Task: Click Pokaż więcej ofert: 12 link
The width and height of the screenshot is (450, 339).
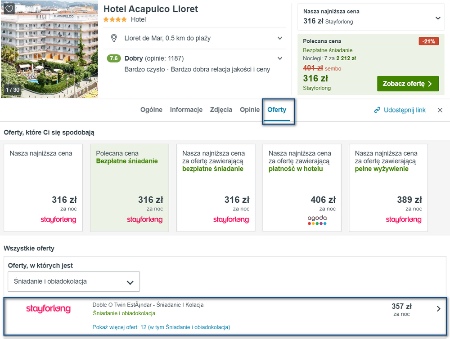Action: (161, 327)
